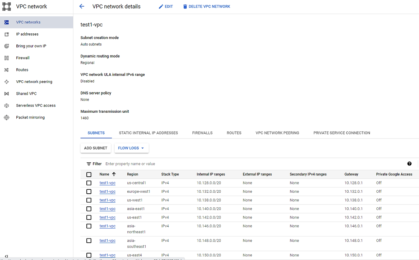Collapse the sidebar with the bottom-left arrow
Screen dimensions: 419x260
[6, 257]
